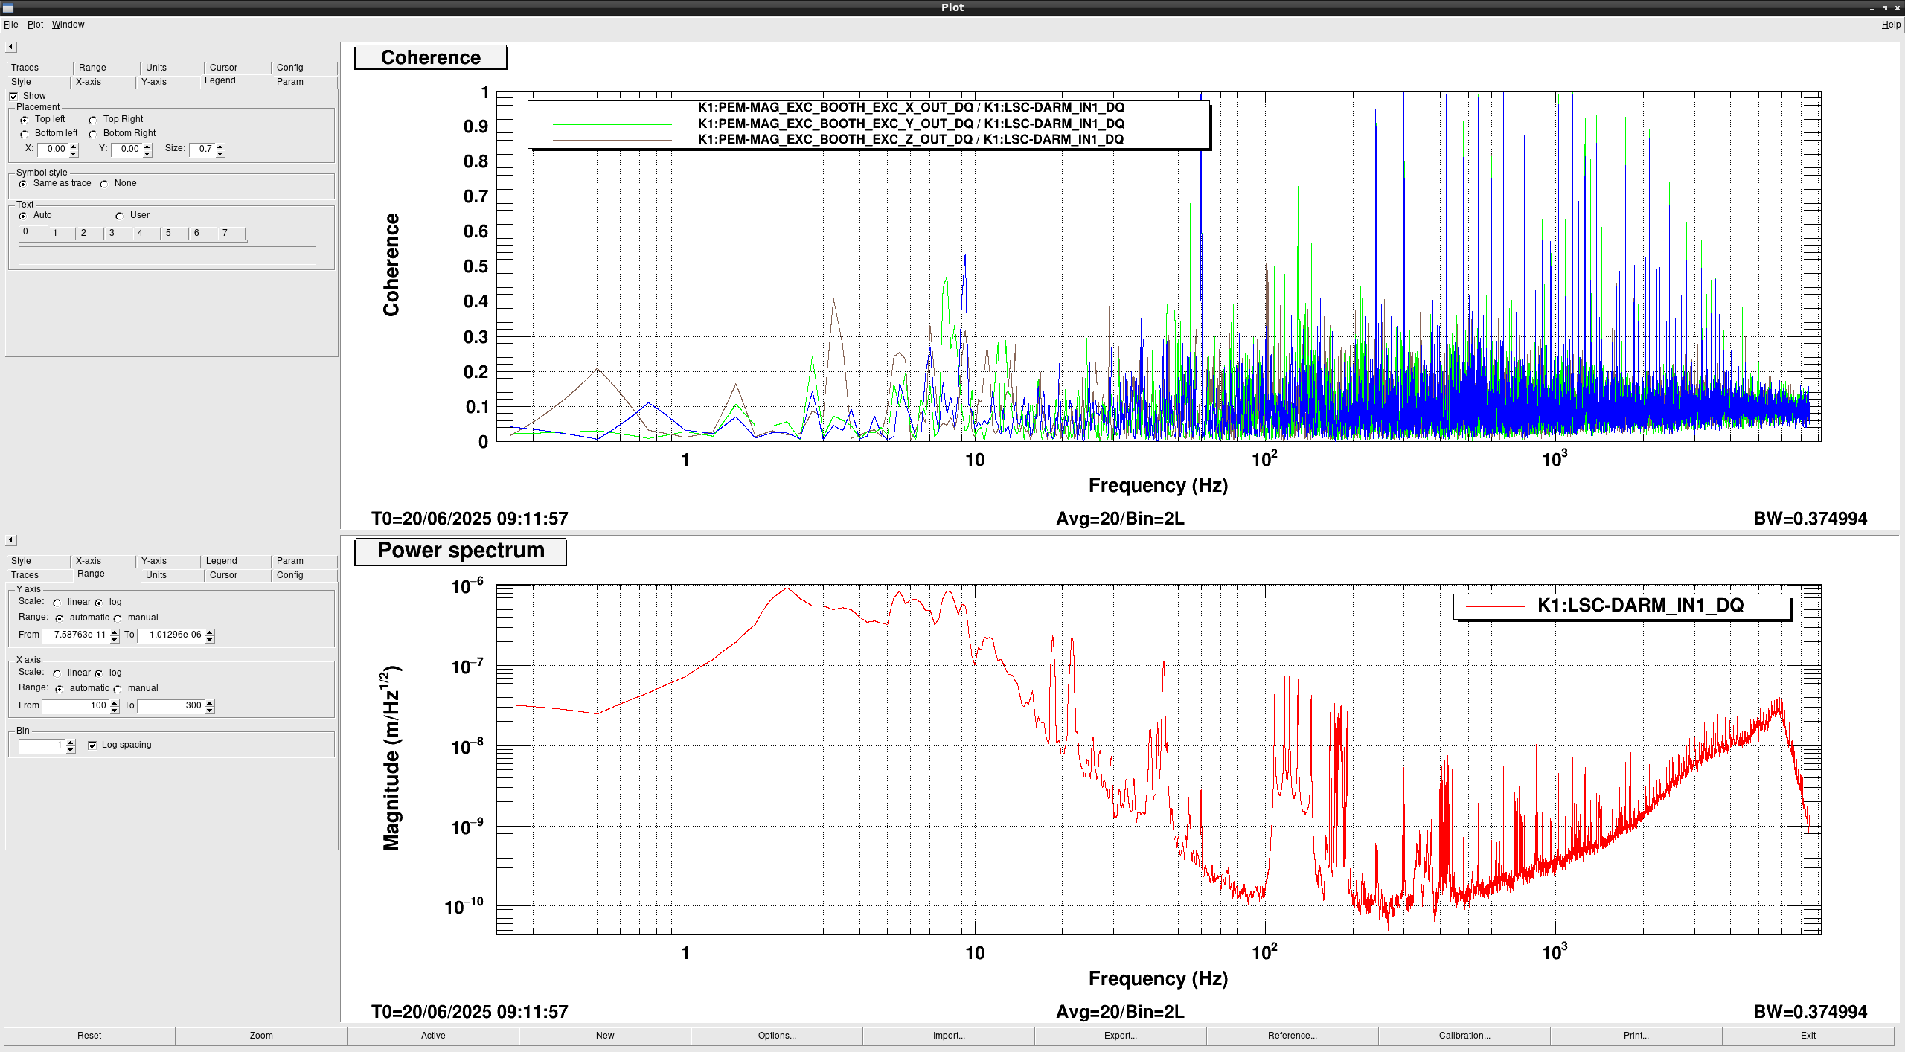Select Bottom left legend placement
This screenshot has height=1052, width=1905.
pyautogui.click(x=25, y=134)
